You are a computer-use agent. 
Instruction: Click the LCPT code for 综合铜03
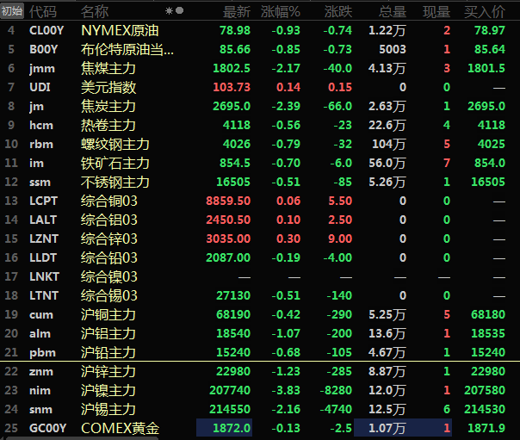tap(44, 201)
